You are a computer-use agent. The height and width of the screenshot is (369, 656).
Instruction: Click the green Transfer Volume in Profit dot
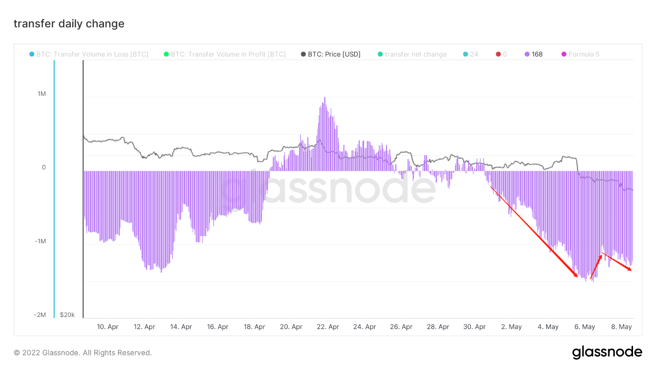coord(166,54)
